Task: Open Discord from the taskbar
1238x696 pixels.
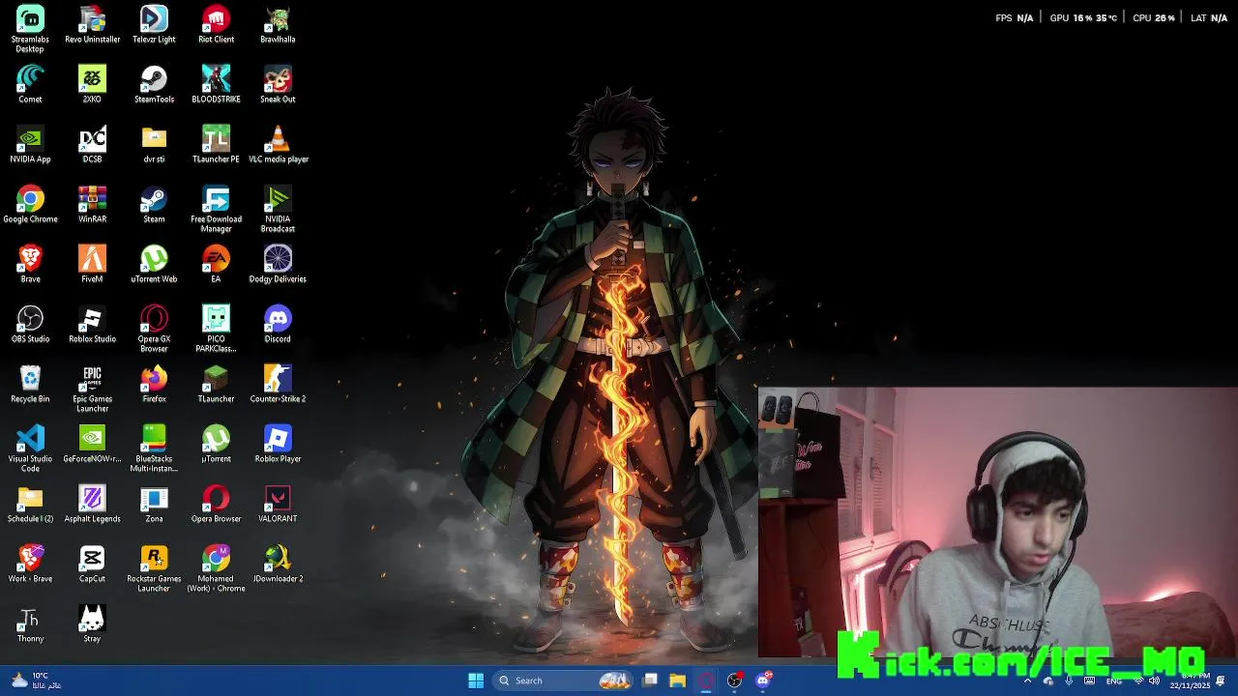Action: (763, 681)
